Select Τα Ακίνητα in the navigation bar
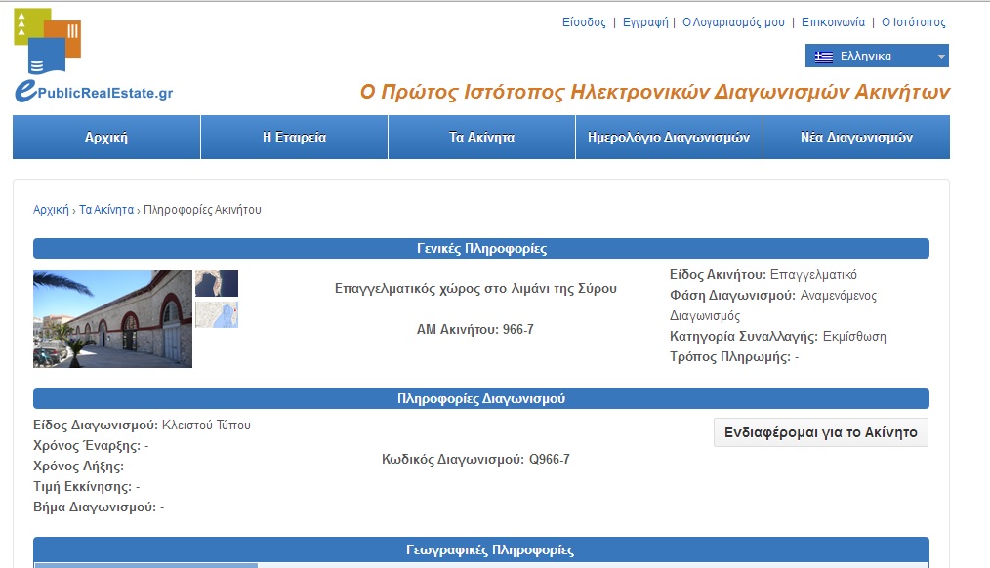990x568 pixels. pyautogui.click(x=481, y=138)
